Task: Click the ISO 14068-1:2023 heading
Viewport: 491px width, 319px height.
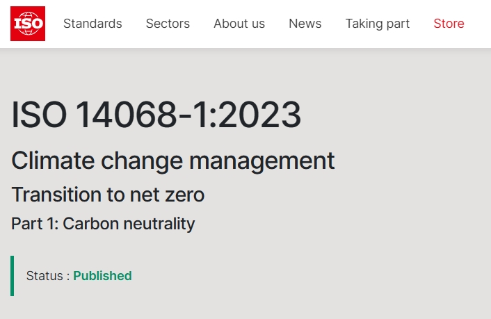Action: tap(156, 115)
